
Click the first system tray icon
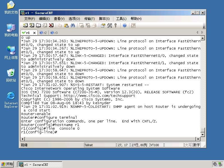(x=215, y=164)
